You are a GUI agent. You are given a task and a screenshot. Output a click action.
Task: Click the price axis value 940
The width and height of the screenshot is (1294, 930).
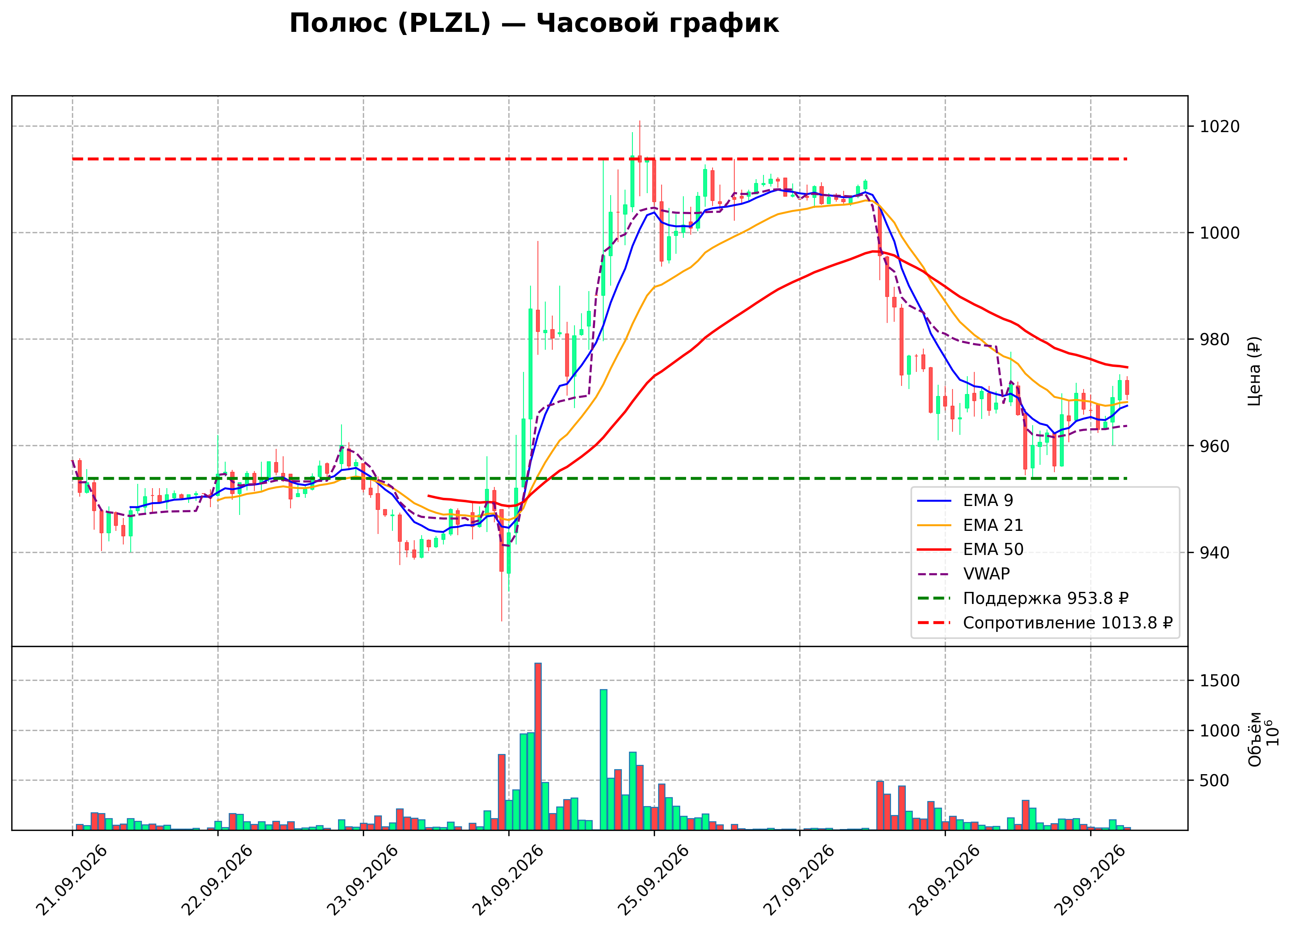[x=1215, y=553]
